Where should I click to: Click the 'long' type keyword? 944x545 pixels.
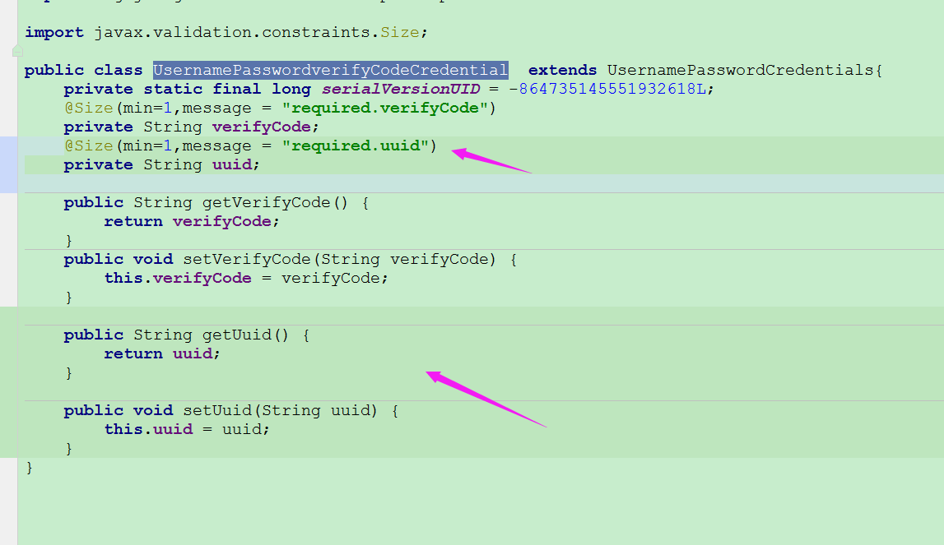coord(291,90)
